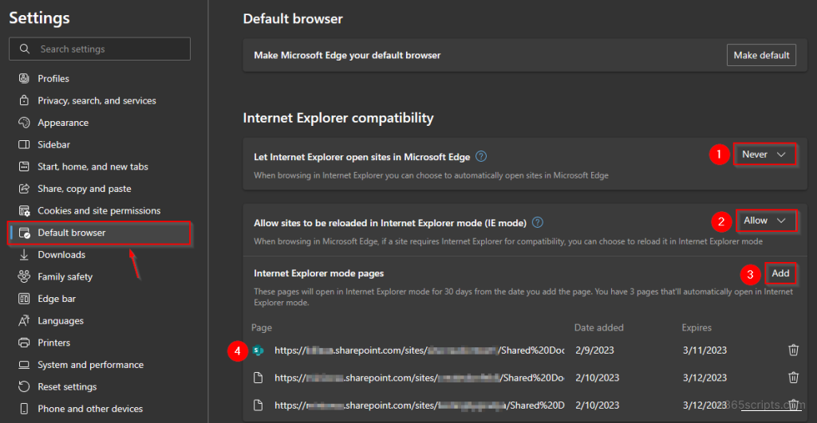Click the Appearance palette icon
The width and height of the screenshot is (817, 423).
[x=24, y=123]
